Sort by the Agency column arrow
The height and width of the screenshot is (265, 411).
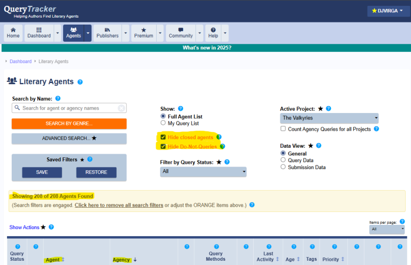[135, 260]
